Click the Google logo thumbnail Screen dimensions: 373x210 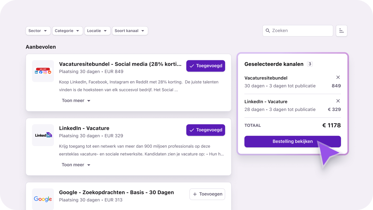coord(43,199)
